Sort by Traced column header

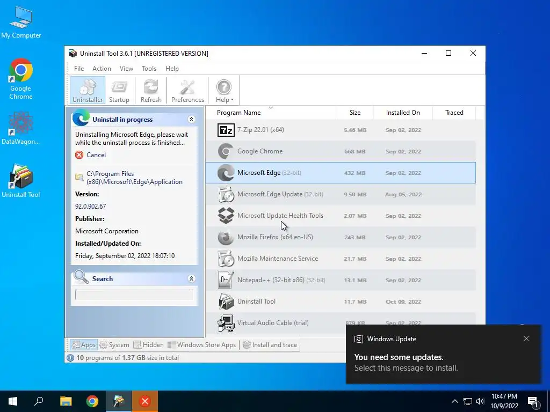coord(454,113)
